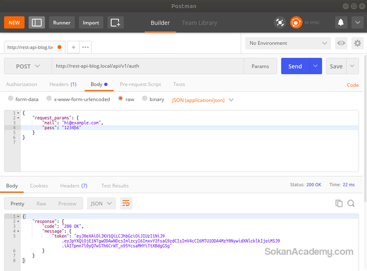367x271 pixels.
Task: Click the vertical scrollbar on right edge
Action: 365,129
